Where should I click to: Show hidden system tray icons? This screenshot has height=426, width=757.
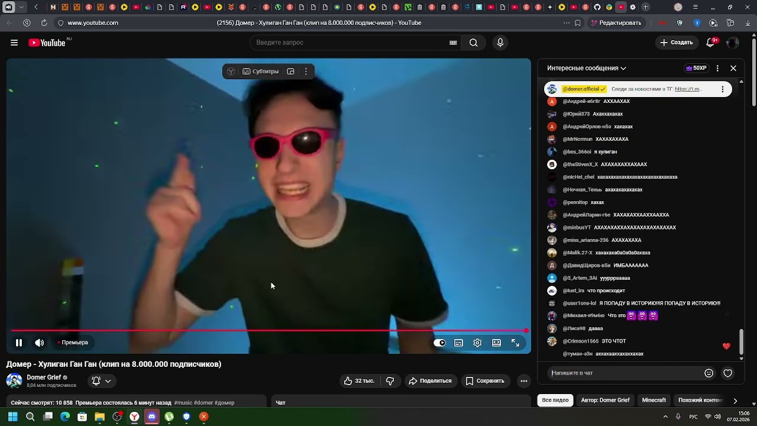click(665, 417)
